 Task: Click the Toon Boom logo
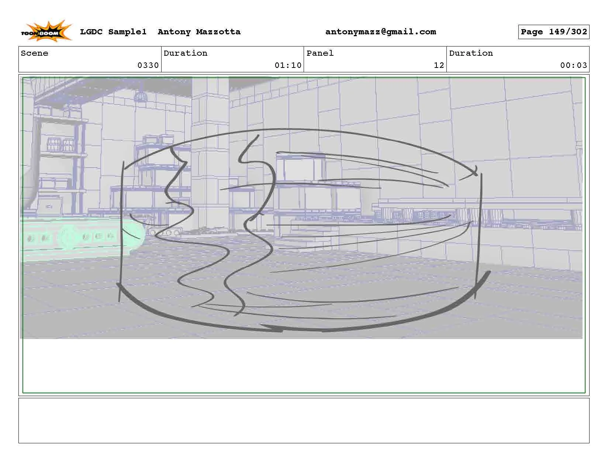tap(46, 31)
